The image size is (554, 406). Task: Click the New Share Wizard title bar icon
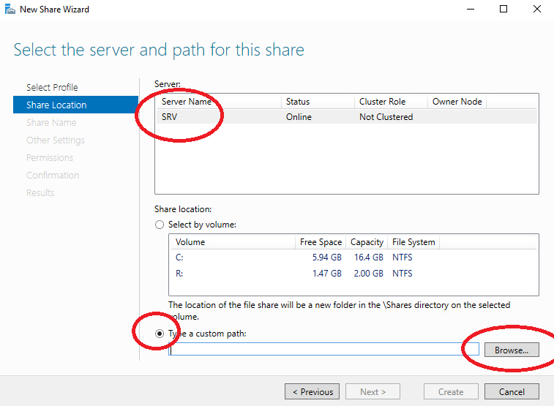[10, 10]
